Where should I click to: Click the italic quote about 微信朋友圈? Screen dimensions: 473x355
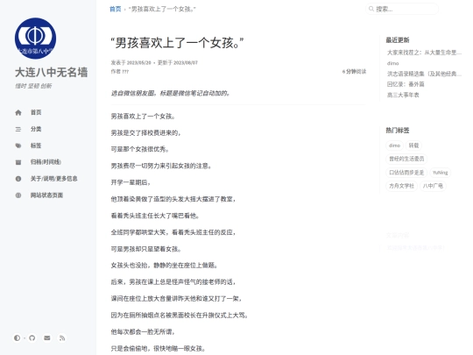[171, 93]
